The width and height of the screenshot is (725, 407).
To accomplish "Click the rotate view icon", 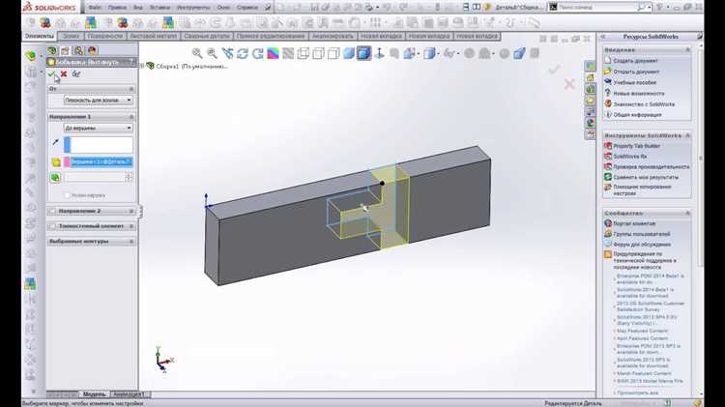I will (243, 53).
